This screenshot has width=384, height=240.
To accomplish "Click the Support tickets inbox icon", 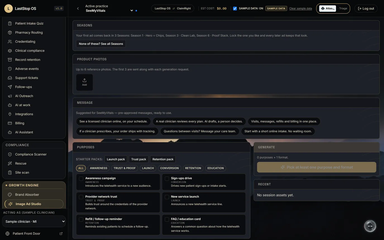I will click(10, 78).
